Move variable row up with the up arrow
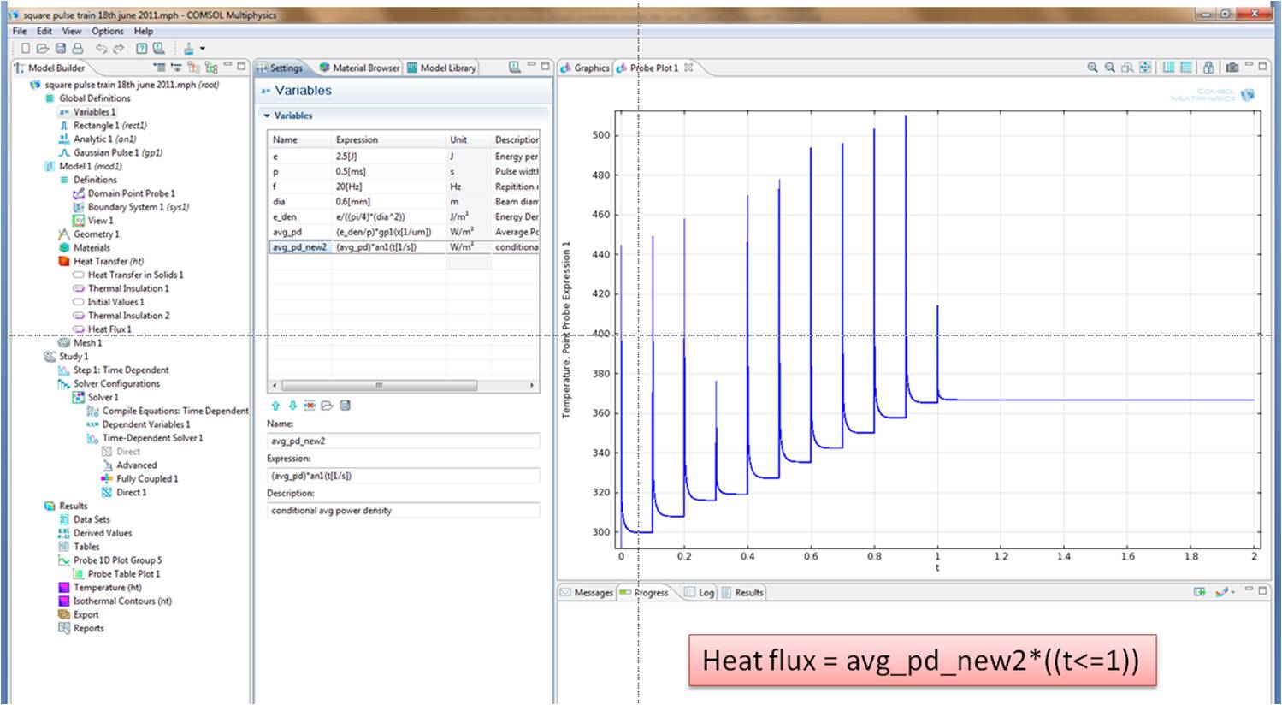 [275, 406]
